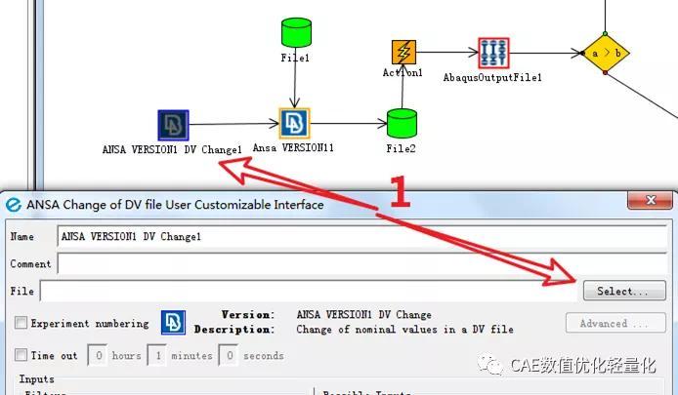Image resolution: width=678 pixels, height=395 pixels.
Task: Click the yellow a > b condition diamond
Action: click(x=606, y=53)
